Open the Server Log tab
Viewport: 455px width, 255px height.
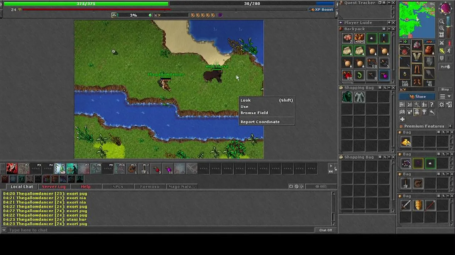(54, 187)
